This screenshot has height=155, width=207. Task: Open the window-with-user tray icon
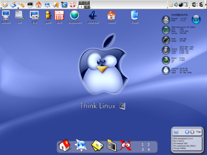185,5
